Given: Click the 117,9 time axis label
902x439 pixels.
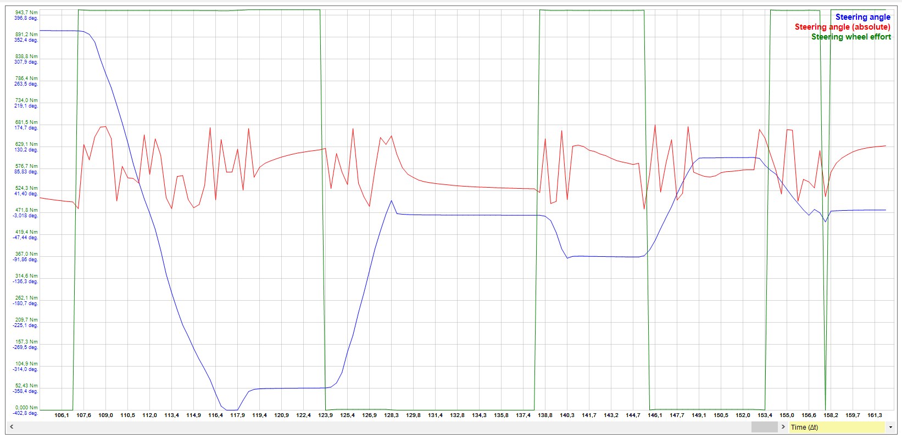Looking at the screenshot, I should coord(237,415).
